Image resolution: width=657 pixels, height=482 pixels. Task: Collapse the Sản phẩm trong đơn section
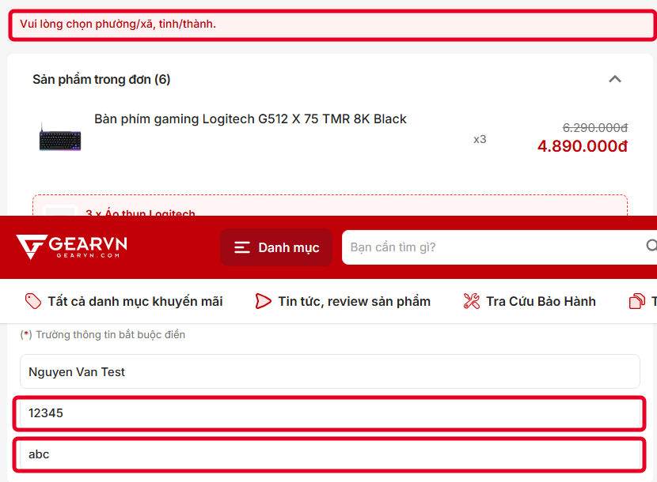point(615,79)
